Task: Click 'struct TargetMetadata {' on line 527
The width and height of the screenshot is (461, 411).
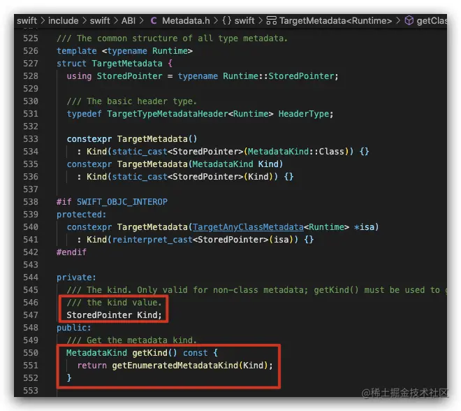Action: click(x=115, y=64)
